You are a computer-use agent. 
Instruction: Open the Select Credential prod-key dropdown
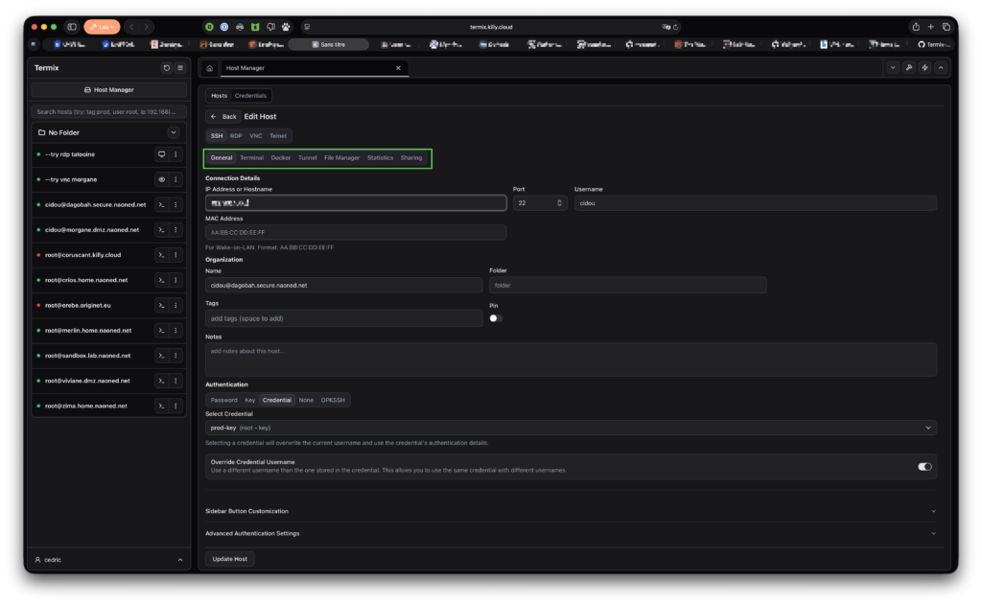[571, 428]
